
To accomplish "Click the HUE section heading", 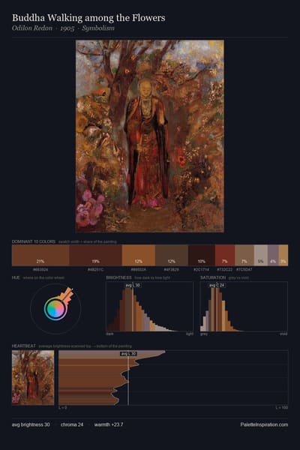I will point(16,277).
